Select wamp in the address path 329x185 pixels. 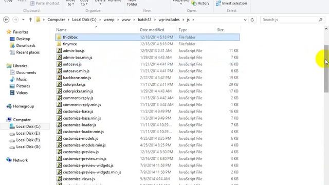(x=109, y=20)
